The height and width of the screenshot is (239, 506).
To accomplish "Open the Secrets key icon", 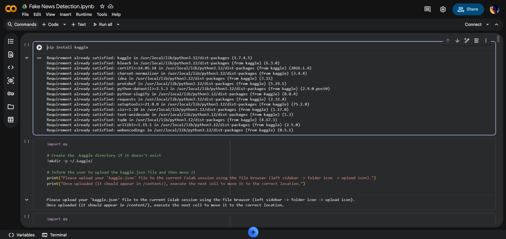I will [11, 94].
